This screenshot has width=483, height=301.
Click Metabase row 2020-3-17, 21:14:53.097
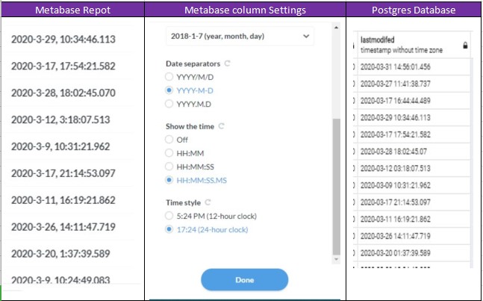click(63, 173)
